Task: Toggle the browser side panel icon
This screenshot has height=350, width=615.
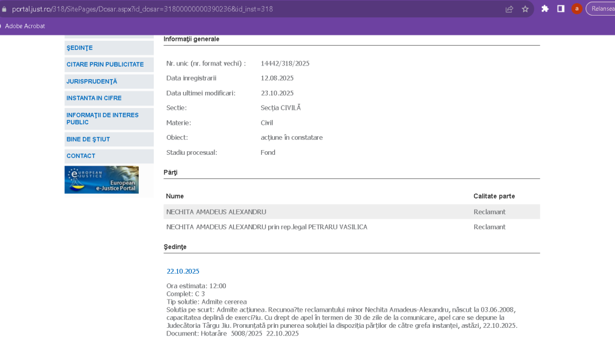Action: coord(560,9)
